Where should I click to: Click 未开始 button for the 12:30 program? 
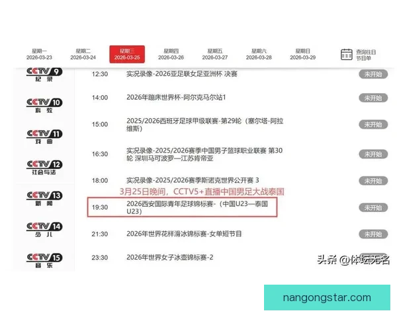(373, 75)
